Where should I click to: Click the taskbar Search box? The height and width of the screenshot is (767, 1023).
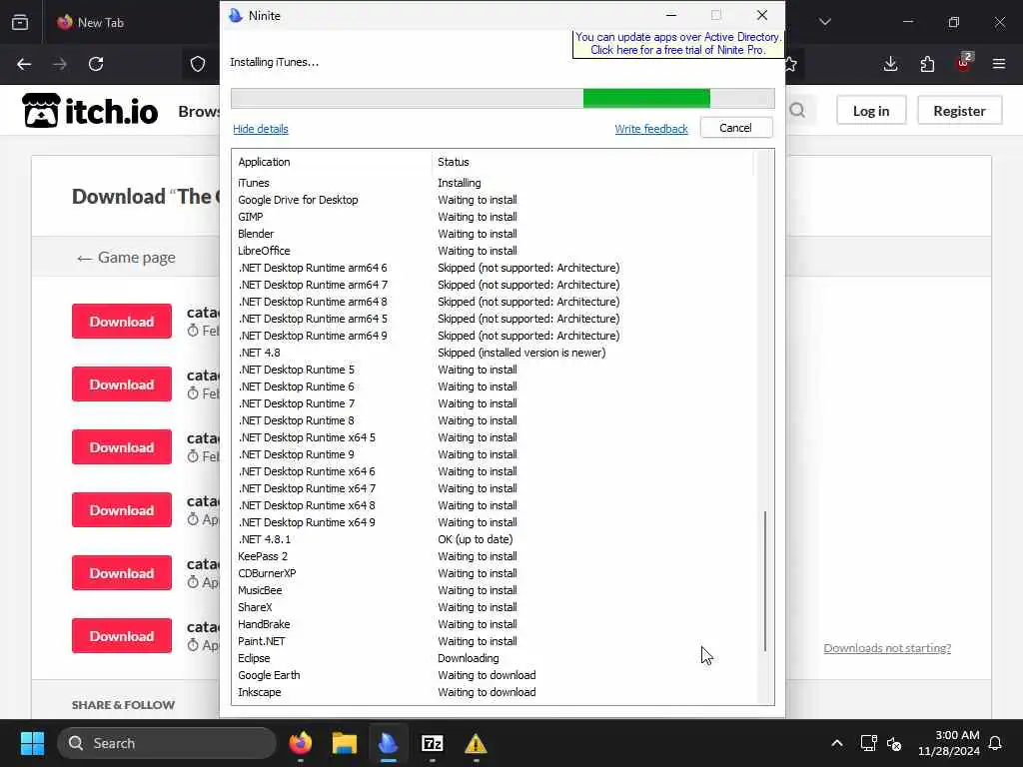pyautogui.click(x=167, y=743)
